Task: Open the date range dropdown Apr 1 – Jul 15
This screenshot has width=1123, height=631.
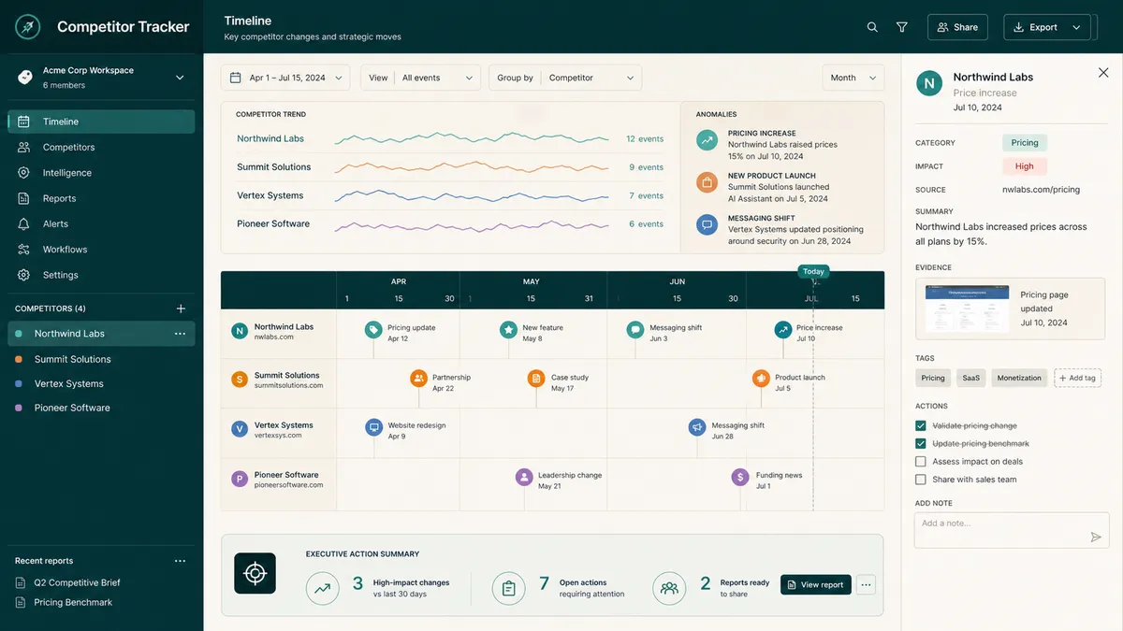Action: (x=285, y=78)
